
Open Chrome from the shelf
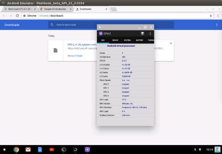(x=16, y=150)
